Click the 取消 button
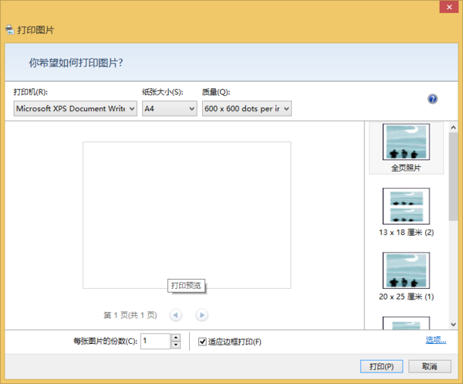The width and height of the screenshot is (463, 384). coord(430,366)
